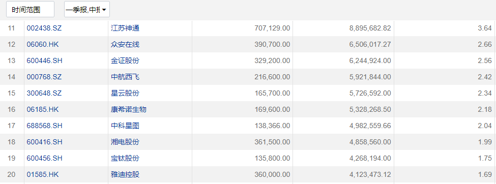
Task: Open 宝钛股份 stock page
Action: point(125,159)
